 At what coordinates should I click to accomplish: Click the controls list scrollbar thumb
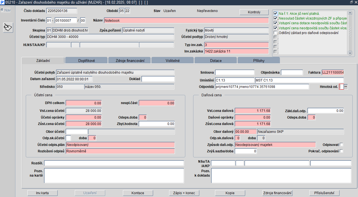pyautogui.click(x=350, y=33)
